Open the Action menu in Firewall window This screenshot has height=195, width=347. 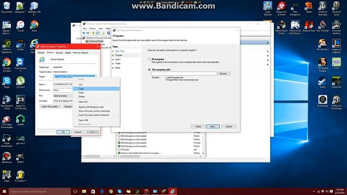pyautogui.click(x=92, y=29)
